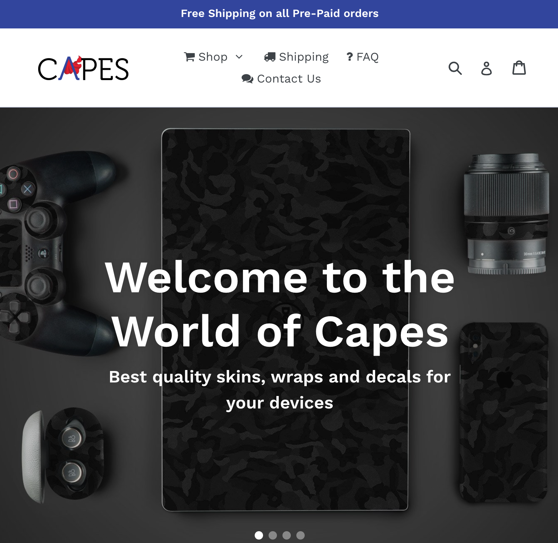Expand the Shop dropdown chevron
Viewport: 558px width, 543px height.
(239, 57)
